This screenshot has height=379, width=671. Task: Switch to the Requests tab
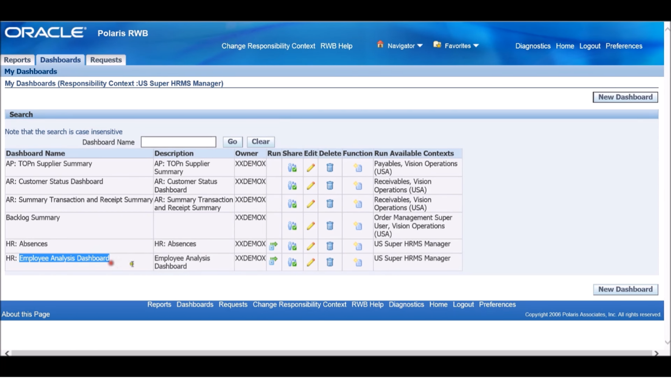click(106, 60)
